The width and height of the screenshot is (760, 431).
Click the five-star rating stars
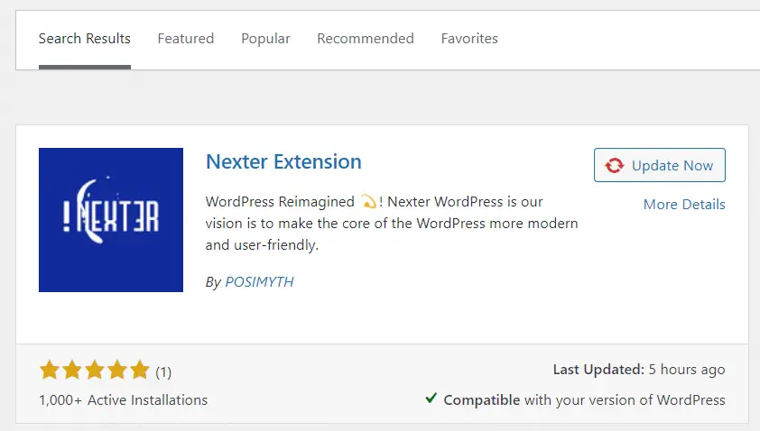tap(95, 370)
